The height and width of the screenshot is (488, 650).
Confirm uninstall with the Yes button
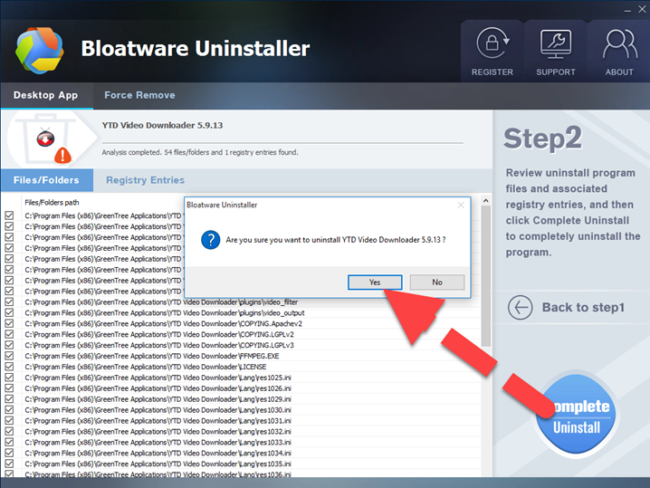[x=375, y=282]
